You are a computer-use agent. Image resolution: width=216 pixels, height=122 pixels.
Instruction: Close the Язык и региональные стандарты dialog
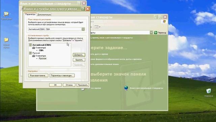point(84,3)
